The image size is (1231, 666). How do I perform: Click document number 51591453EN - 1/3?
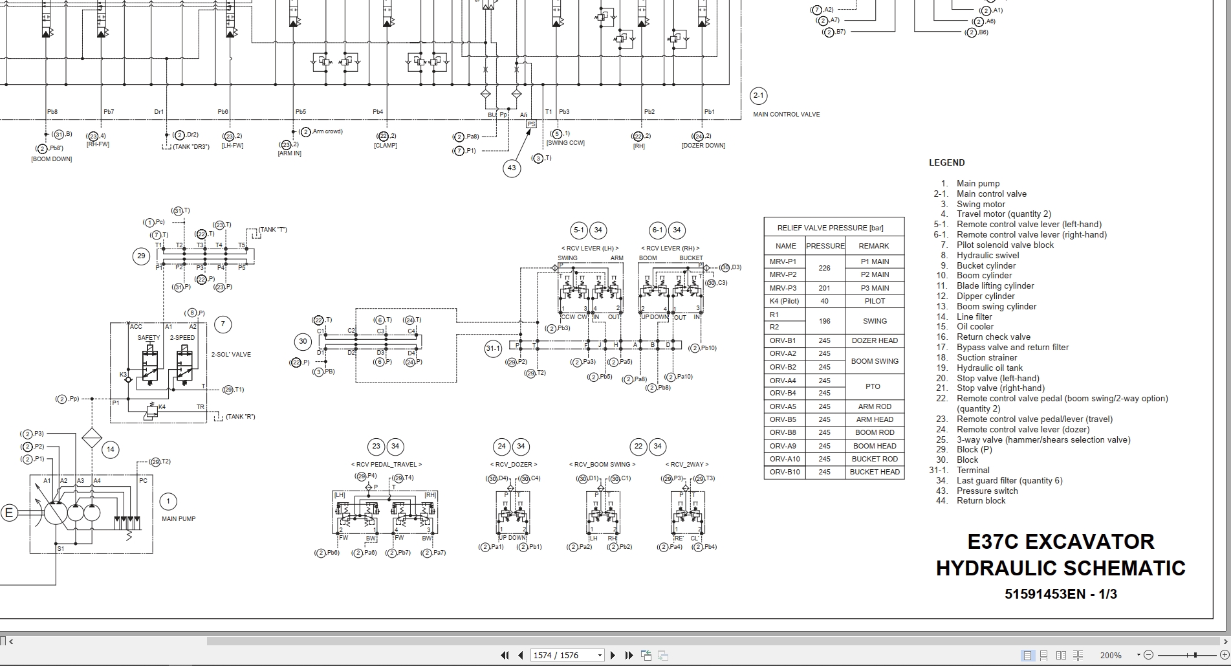pyautogui.click(x=1061, y=594)
